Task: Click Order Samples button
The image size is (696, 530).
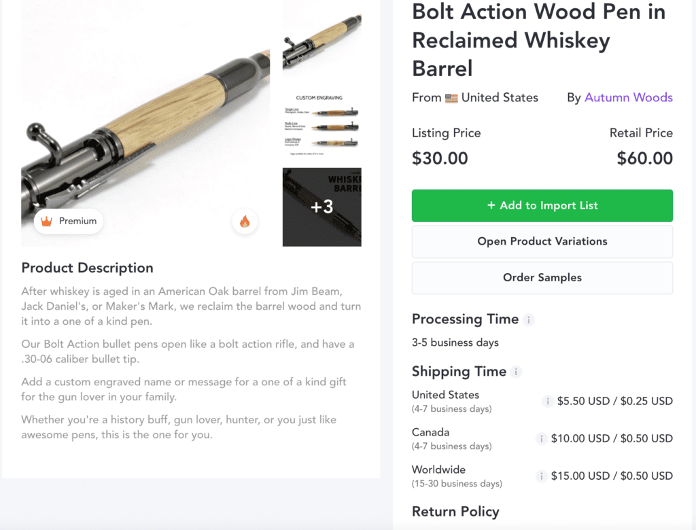Action: (542, 277)
